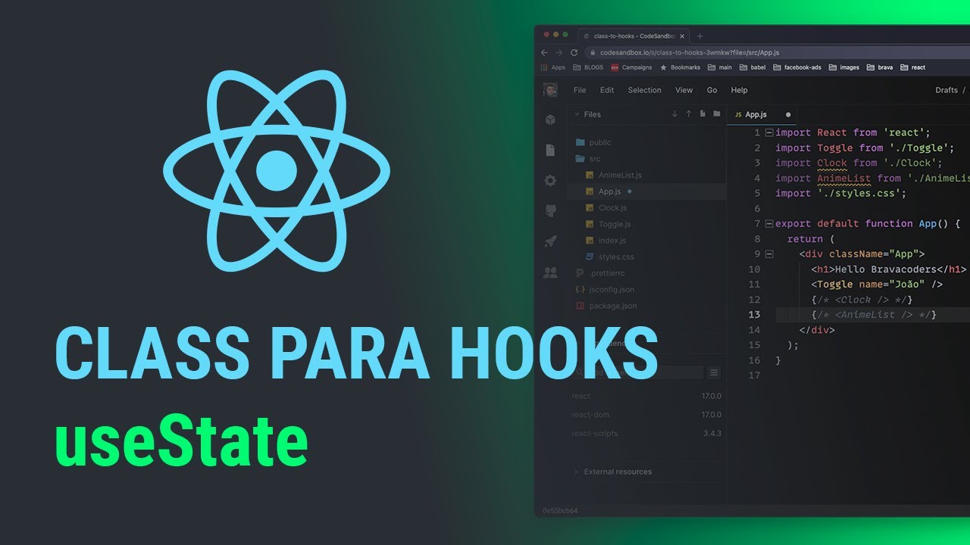
Task: Open the Apps grid in bookmarks bar
Action: coord(553,67)
